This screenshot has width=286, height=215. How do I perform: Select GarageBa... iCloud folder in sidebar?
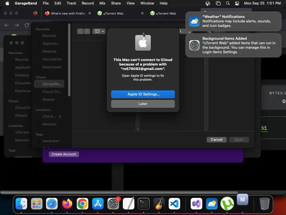49,84
